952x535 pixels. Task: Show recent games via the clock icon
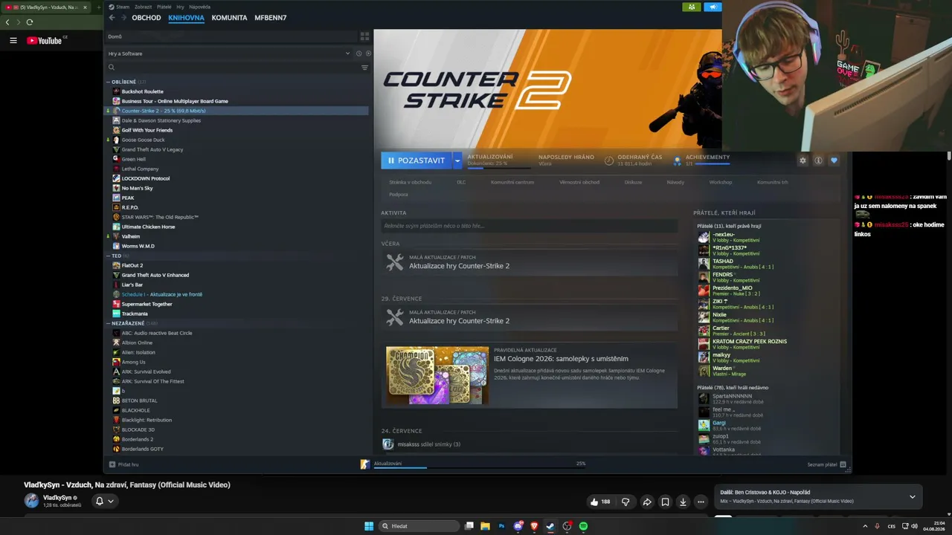358,53
